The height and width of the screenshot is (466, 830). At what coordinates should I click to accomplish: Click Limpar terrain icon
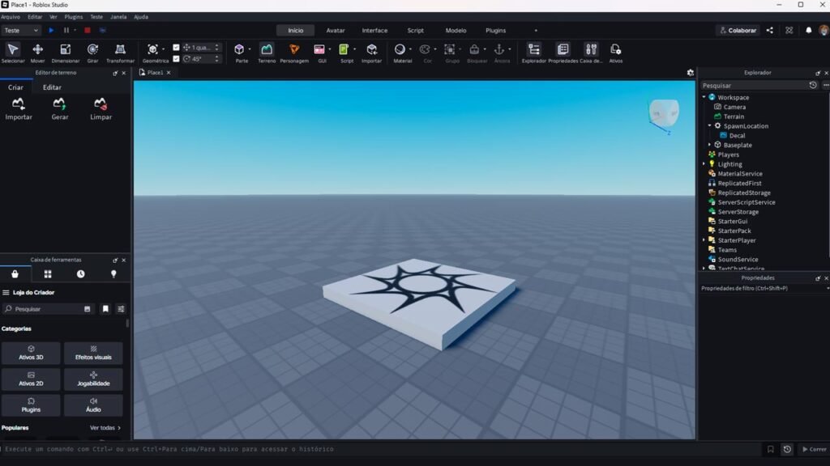pyautogui.click(x=101, y=109)
